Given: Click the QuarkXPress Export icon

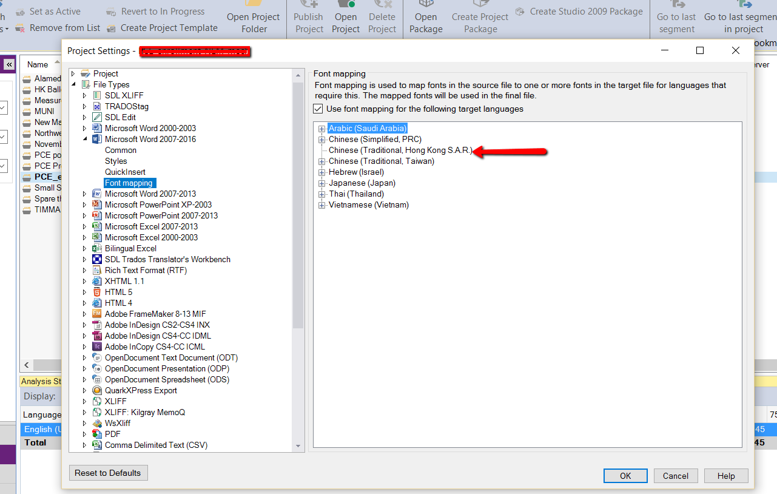Looking at the screenshot, I should pyautogui.click(x=96, y=390).
